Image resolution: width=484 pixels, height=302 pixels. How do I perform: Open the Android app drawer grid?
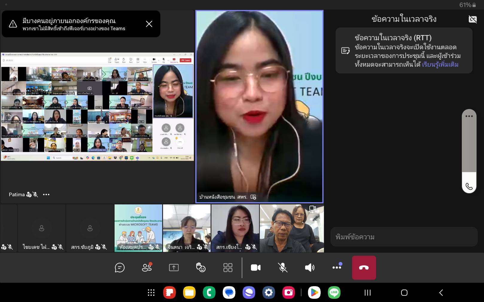pos(151,293)
